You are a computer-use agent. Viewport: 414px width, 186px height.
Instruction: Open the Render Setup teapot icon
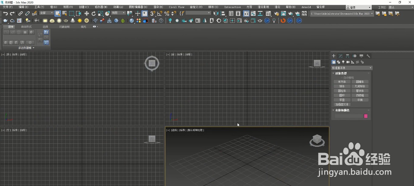coord(277,13)
